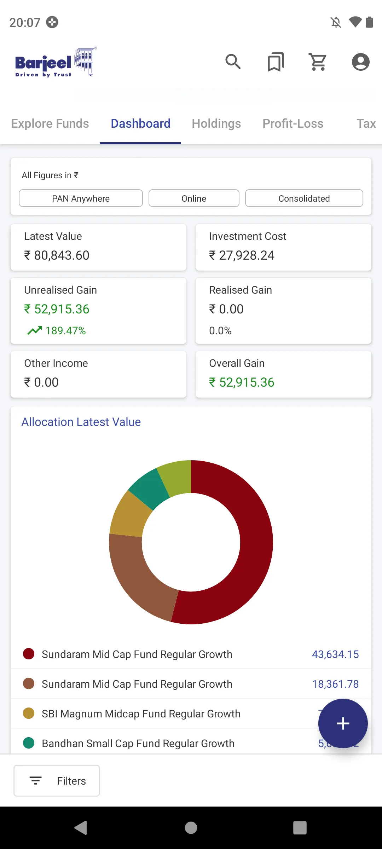Tap the Realised Gain card
The height and width of the screenshot is (849, 382).
click(283, 311)
